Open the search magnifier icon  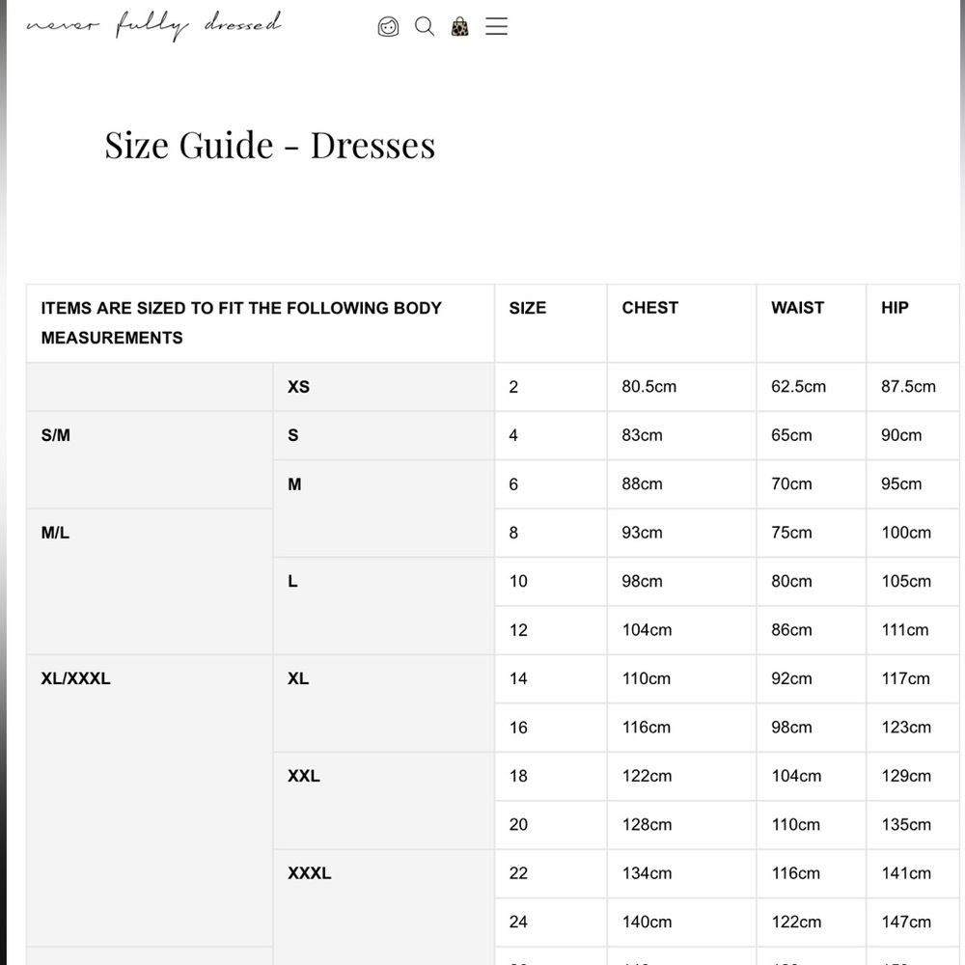pyautogui.click(x=425, y=26)
